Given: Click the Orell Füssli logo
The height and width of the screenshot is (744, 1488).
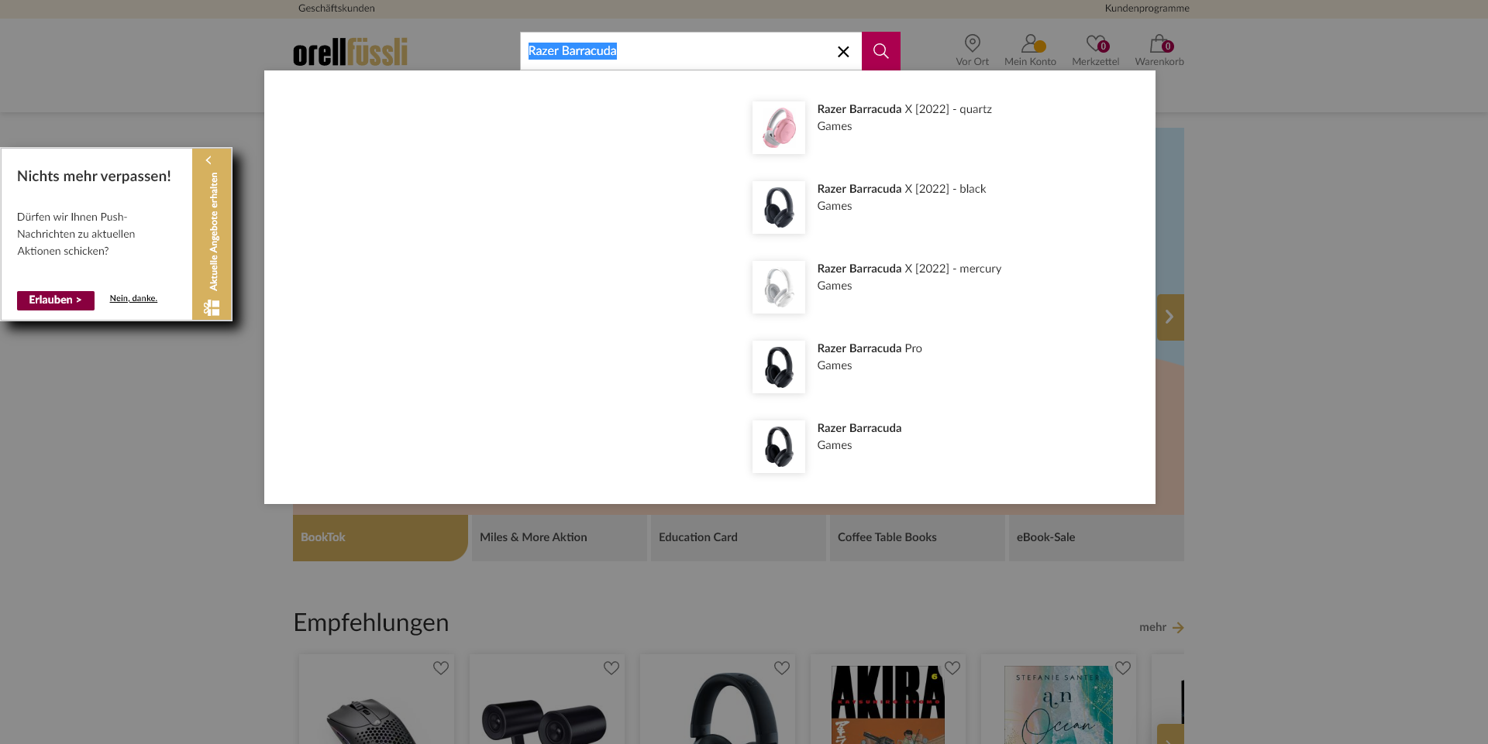Looking at the screenshot, I should pyautogui.click(x=350, y=52).
